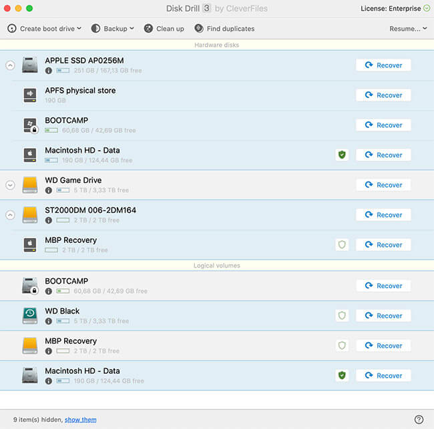434x429 pixels.
Task: Recover the WD Black volume
Action: (383, 316)
